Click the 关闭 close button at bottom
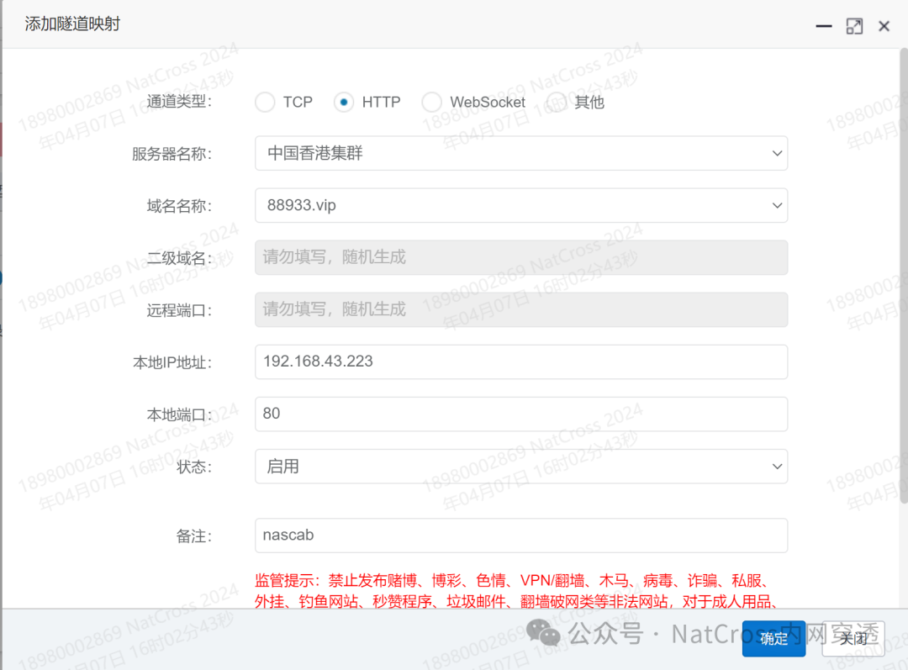 pyautogui.click(x=853, y=639)
